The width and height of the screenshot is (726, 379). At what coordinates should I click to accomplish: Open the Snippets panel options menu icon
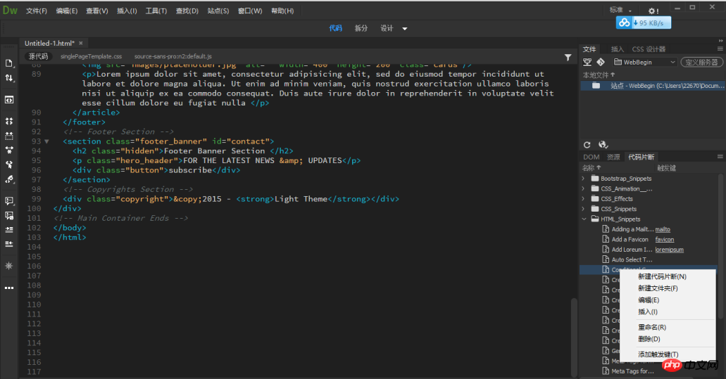pos(720,157)
